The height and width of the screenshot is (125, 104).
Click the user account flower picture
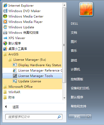click(x=86, y=9)
